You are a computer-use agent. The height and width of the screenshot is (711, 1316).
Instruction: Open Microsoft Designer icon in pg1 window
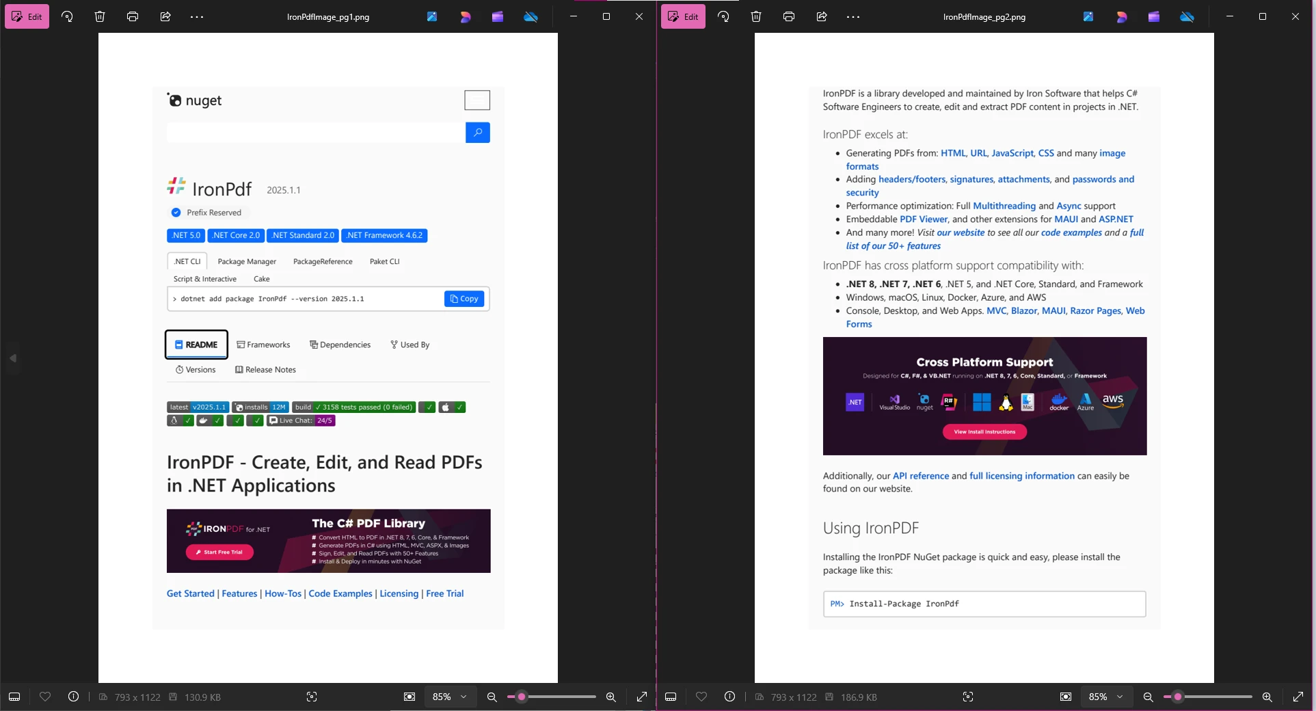[x=465, y=16]
